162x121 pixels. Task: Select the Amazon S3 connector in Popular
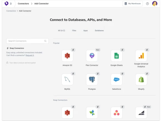coord(67,56)
